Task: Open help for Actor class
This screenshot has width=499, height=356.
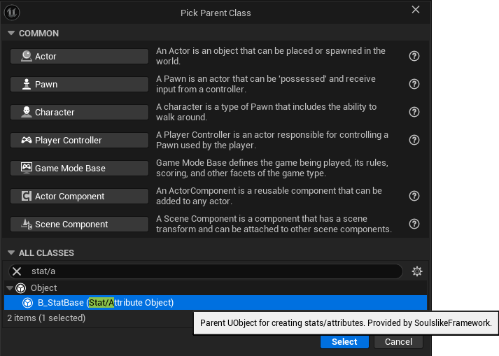Action: click(414, 56)
